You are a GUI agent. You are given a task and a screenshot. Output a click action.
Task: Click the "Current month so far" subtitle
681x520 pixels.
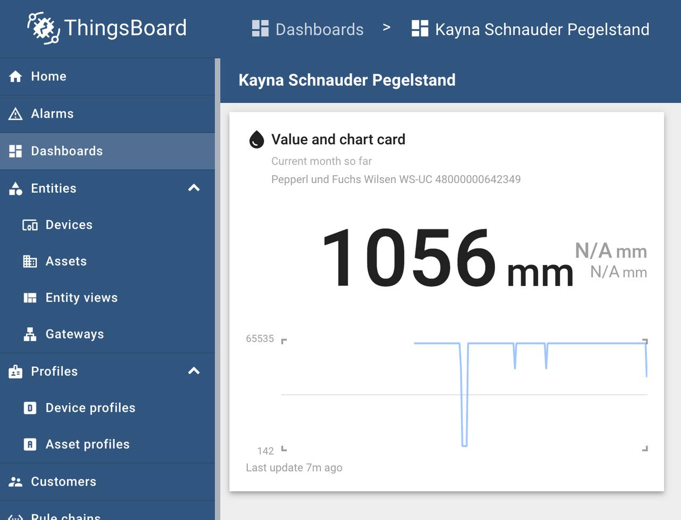[321, 161]
